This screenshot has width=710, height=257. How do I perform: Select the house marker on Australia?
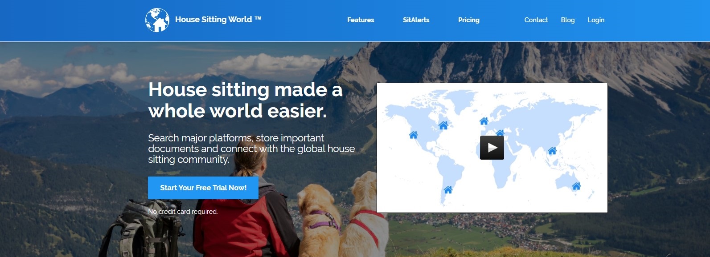(x=576, y=186)
